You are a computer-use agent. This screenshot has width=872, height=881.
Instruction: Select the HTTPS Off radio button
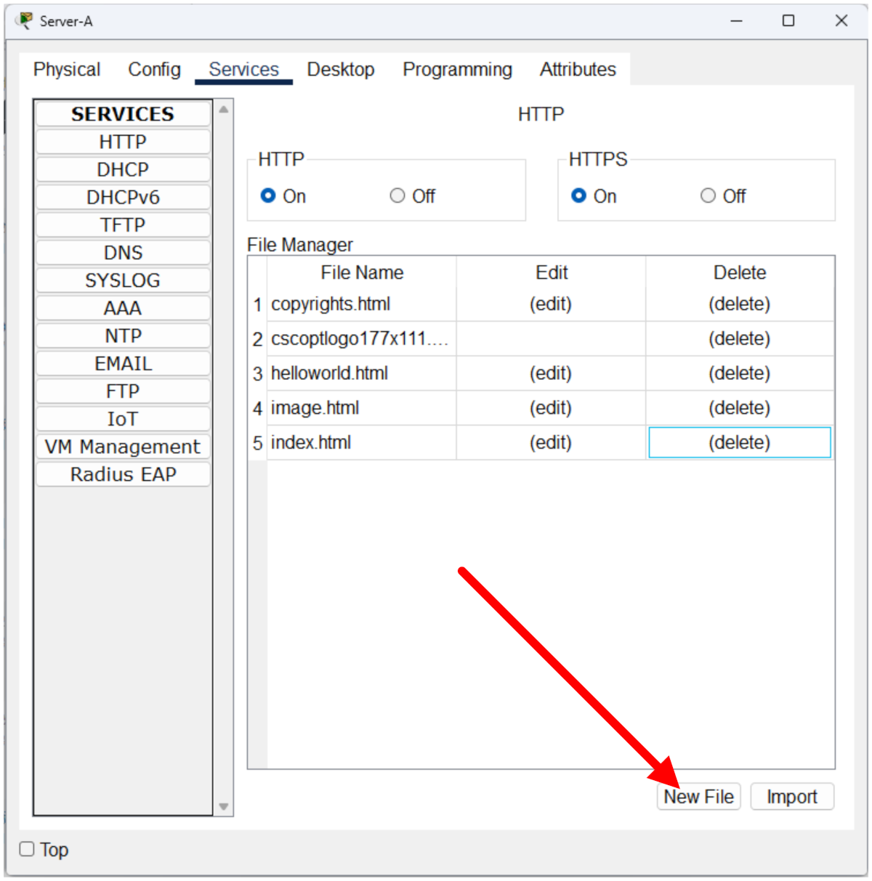[x=708, y=196]
